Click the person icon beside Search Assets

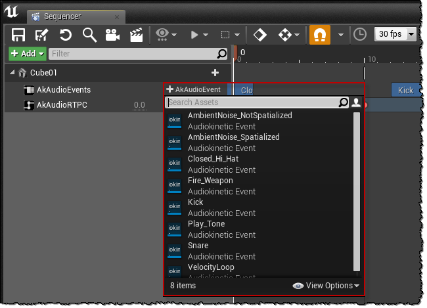tap(356, 102)
